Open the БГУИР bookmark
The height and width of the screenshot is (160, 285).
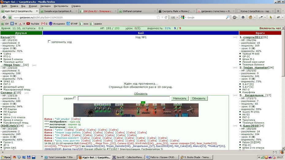[72, 24]
